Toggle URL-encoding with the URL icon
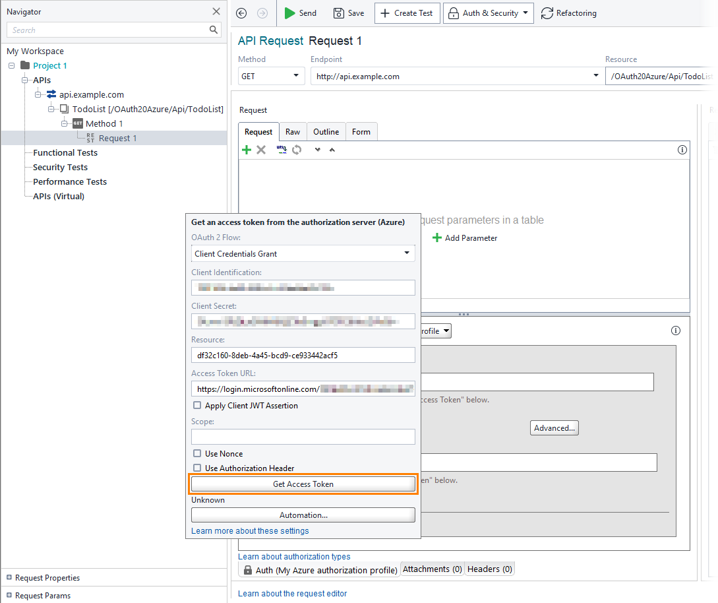 [x=282, y=150]
